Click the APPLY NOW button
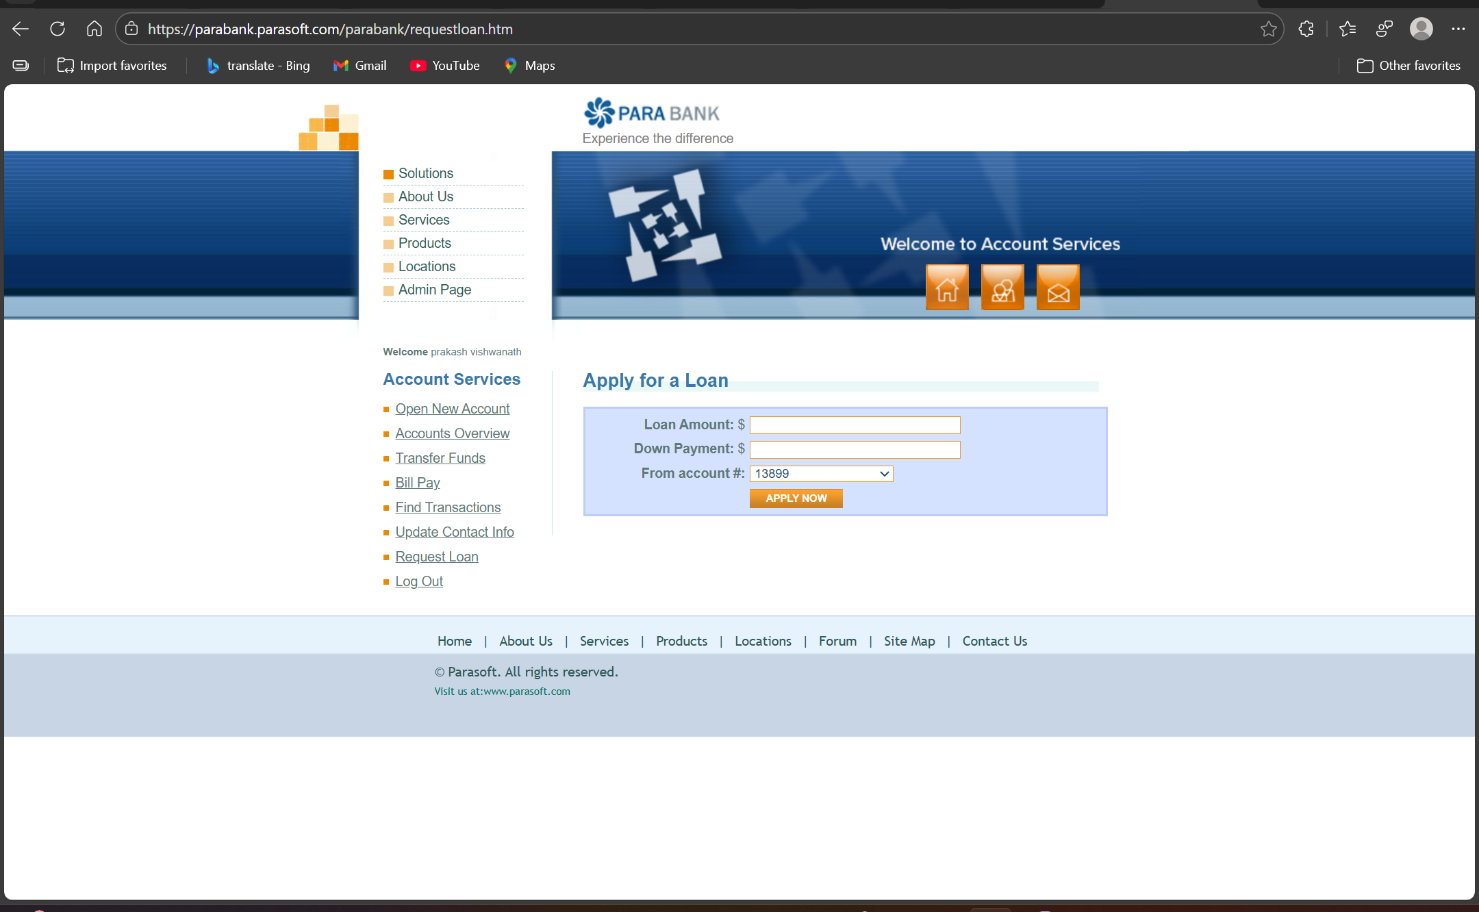The image size is (1479, 912). pos(796,498)
